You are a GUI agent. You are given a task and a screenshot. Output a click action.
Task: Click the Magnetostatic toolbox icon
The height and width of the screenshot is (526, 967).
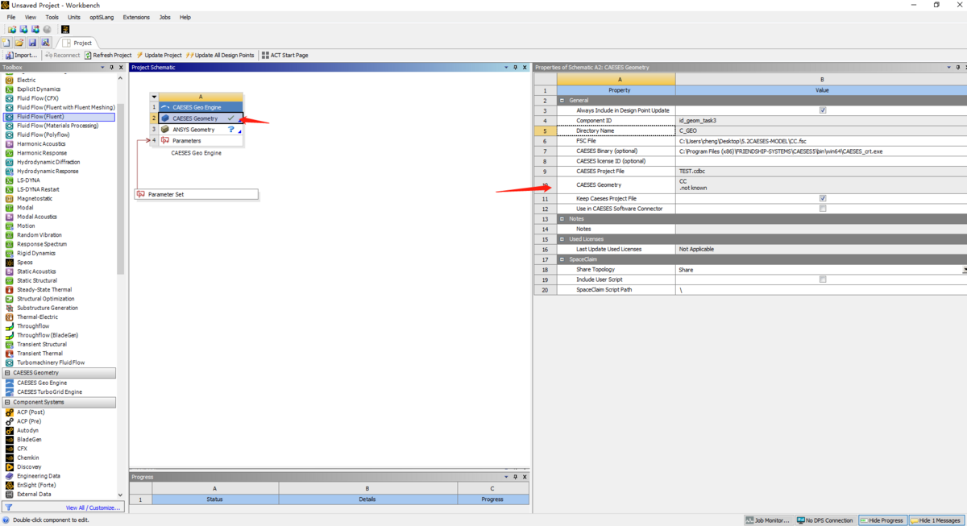(10, 198)
